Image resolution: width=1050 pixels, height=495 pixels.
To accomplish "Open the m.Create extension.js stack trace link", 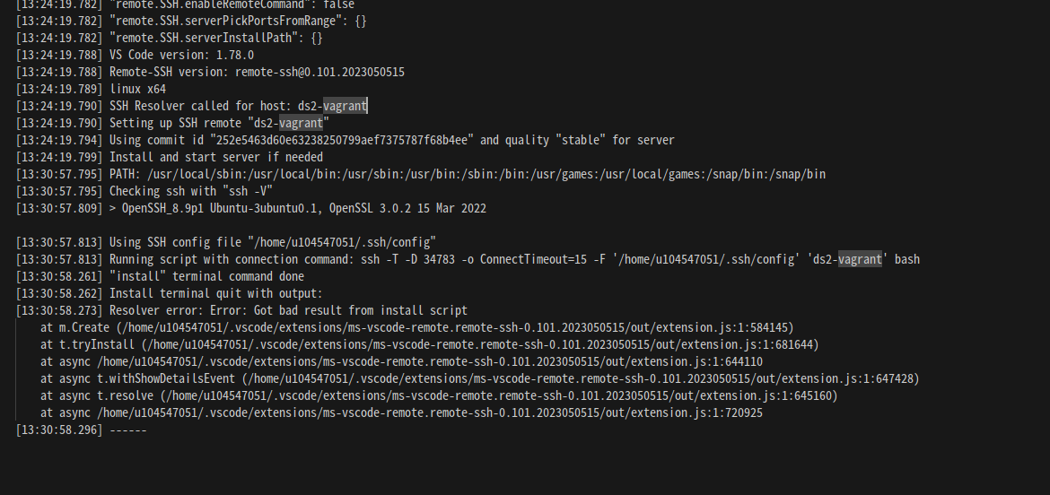I will click(455, 328).
